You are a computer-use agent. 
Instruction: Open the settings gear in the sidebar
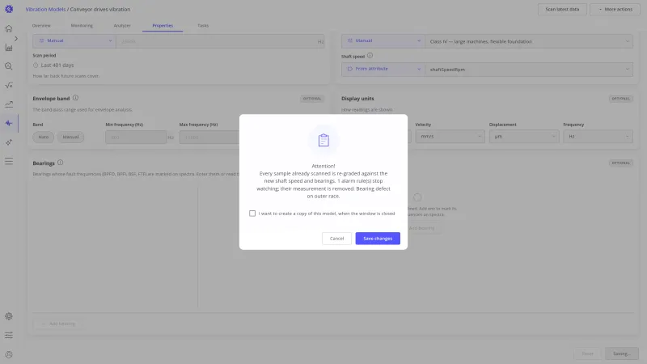pyautogui.click(x=9, y=316)
